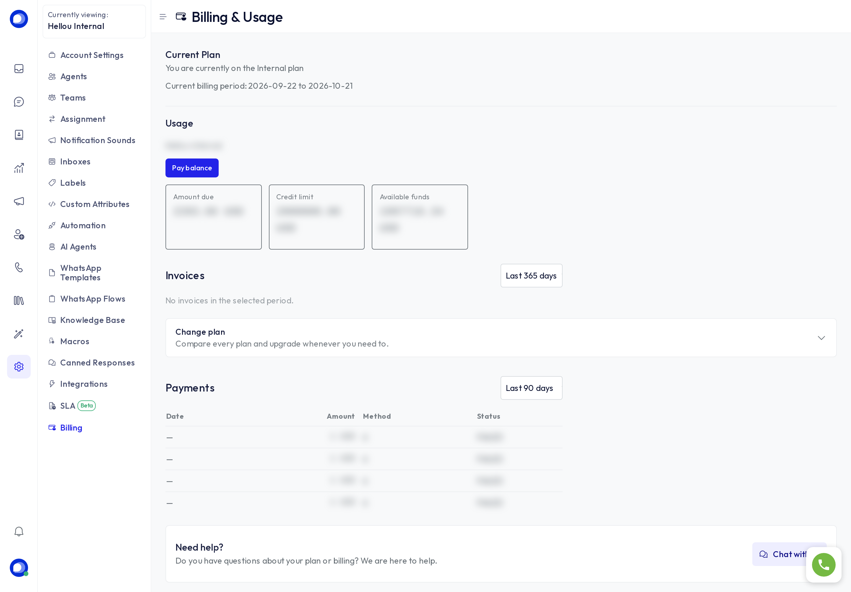Open the contacts book icon
The height and width of the screenshot is (592, 851).
19,135
